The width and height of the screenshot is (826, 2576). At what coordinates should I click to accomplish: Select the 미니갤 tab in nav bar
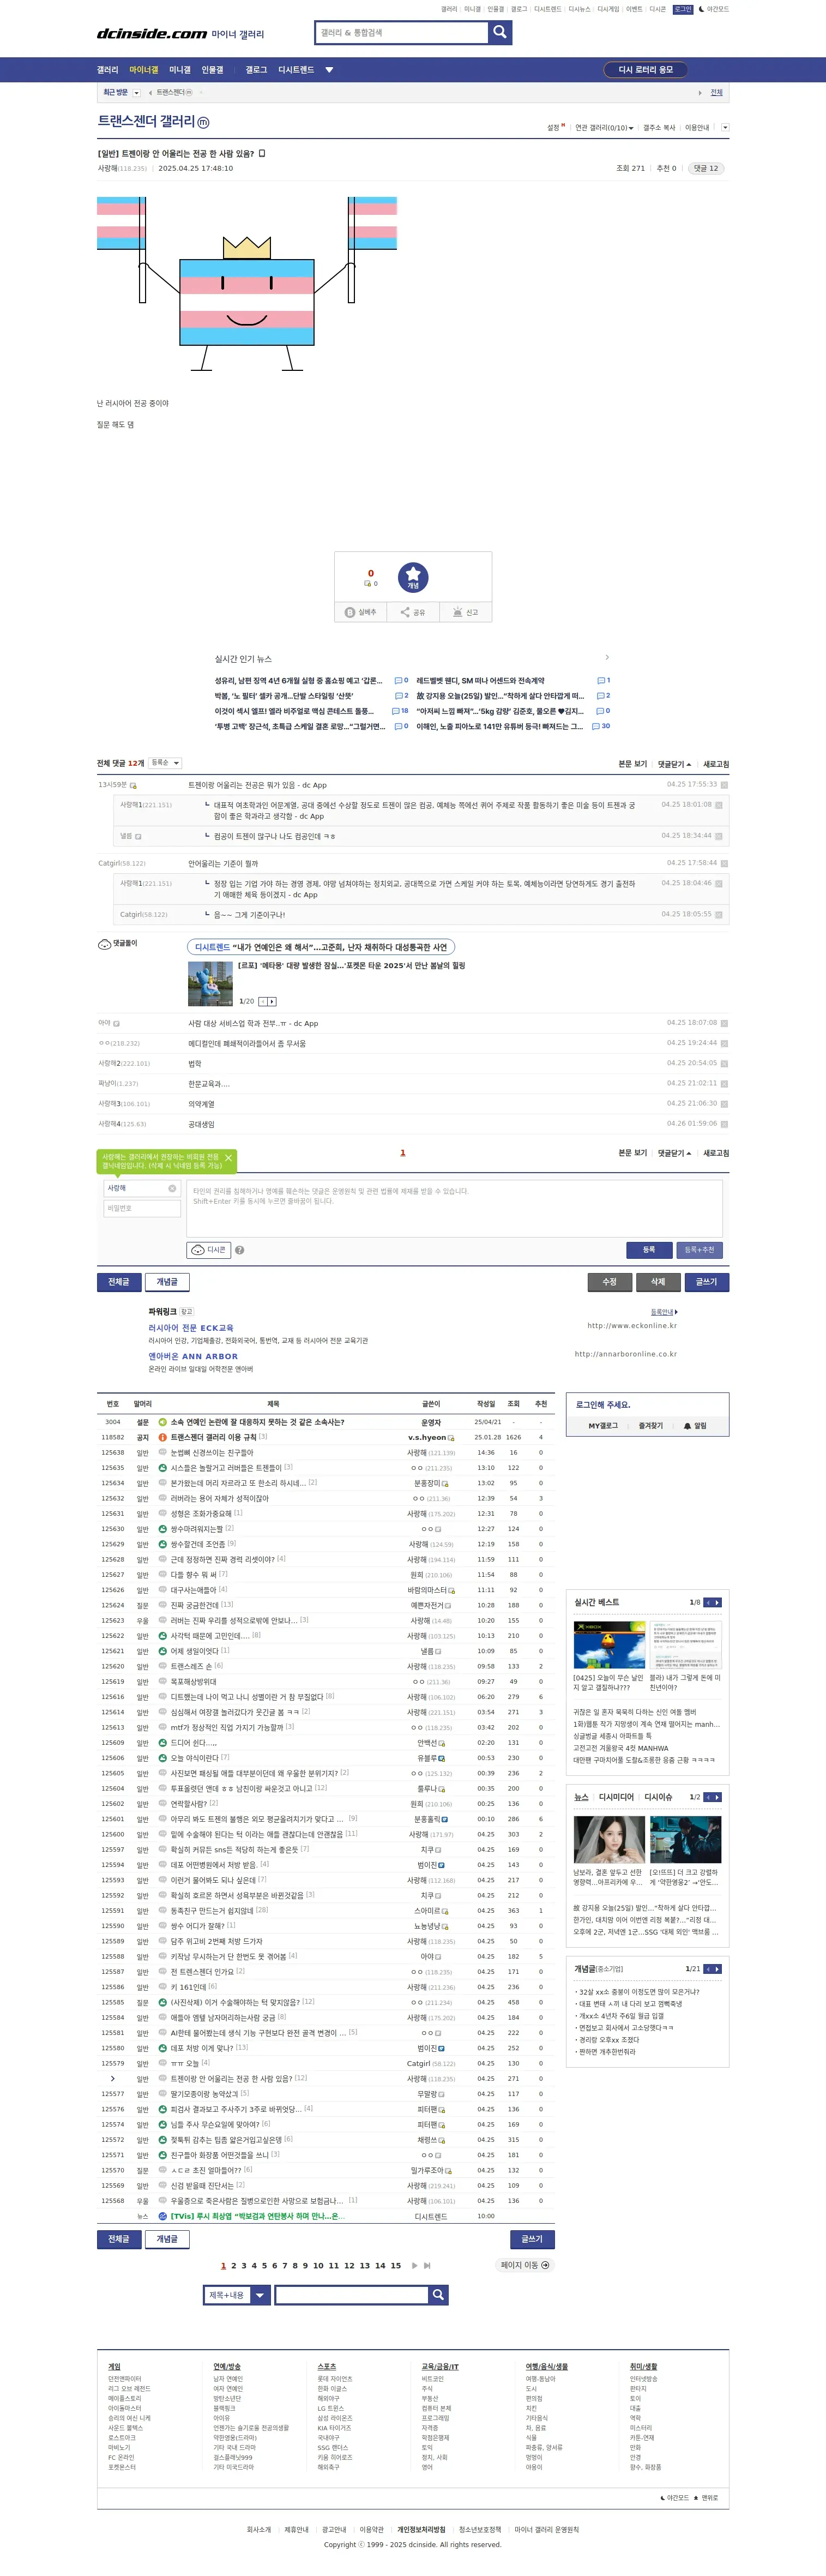coord(180,70)
